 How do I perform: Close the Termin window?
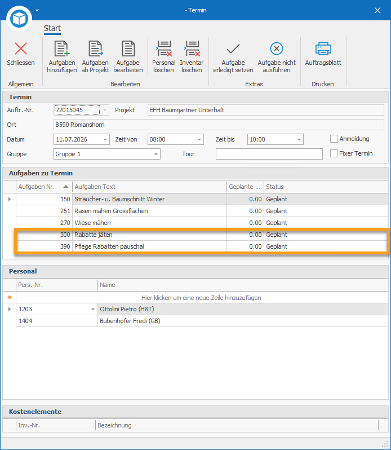(377, 10)
